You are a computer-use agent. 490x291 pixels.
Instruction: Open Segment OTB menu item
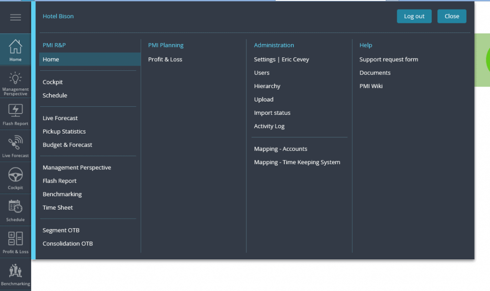click(x=61, y=231)
